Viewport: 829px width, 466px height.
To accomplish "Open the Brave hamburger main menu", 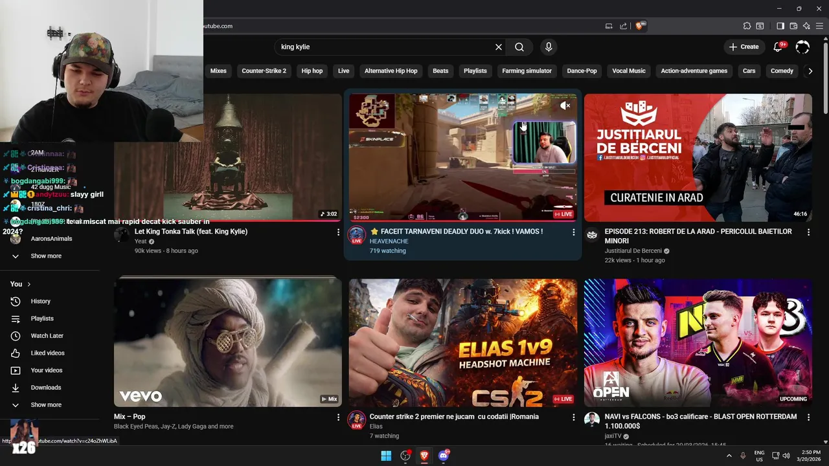I will (x=819, y=26).
